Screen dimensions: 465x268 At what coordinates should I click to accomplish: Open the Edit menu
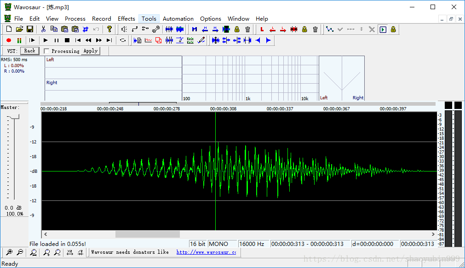34,19
